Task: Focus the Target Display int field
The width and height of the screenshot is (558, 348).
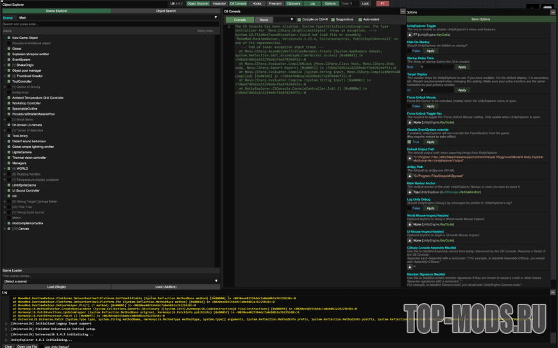Action: click(x=436, y=90)
